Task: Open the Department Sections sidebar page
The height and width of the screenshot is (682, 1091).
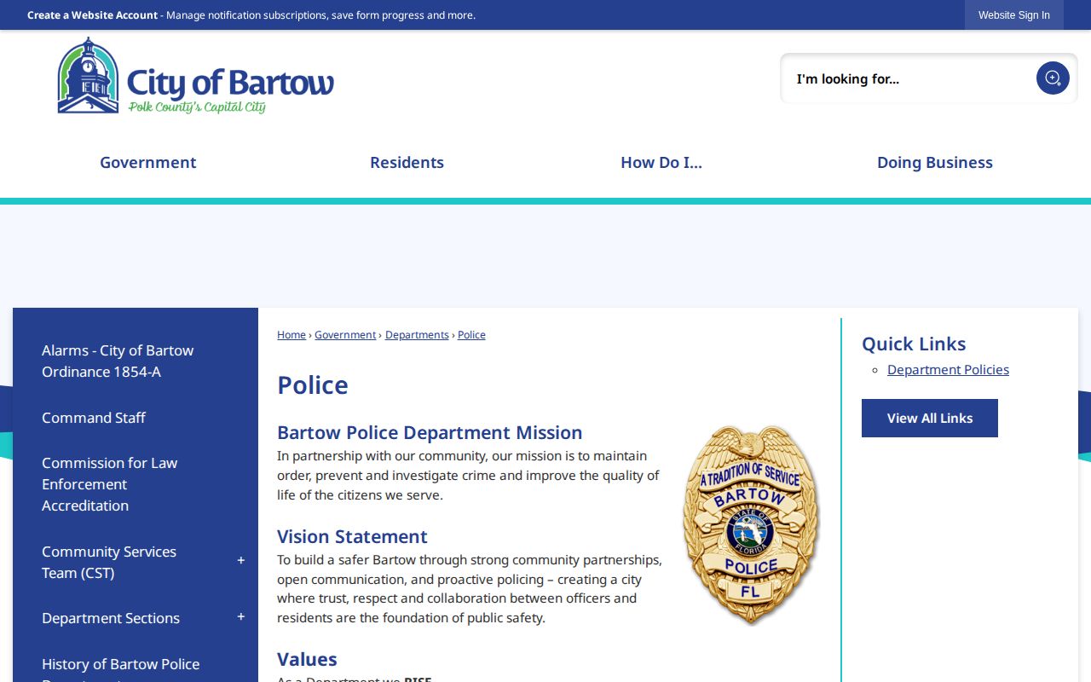Action: pos(111,618)
